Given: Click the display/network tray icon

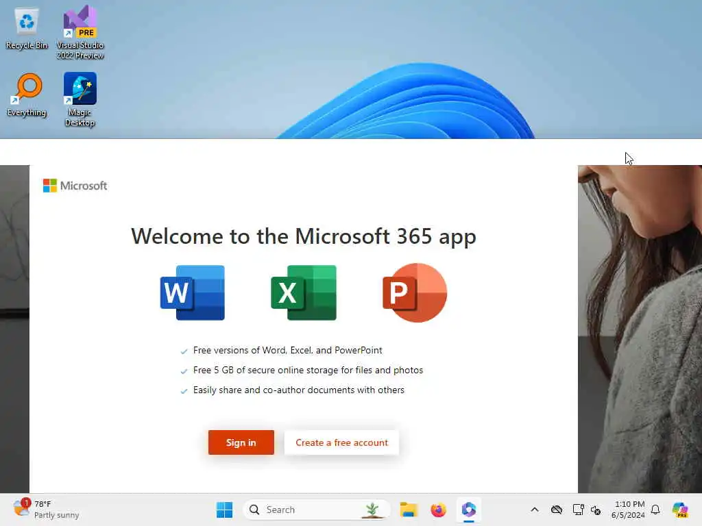Looking at the screenshot, I should pos(578,510).
